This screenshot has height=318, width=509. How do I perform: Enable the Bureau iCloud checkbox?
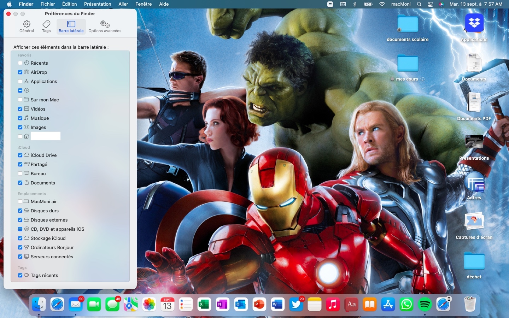[20, 173]
